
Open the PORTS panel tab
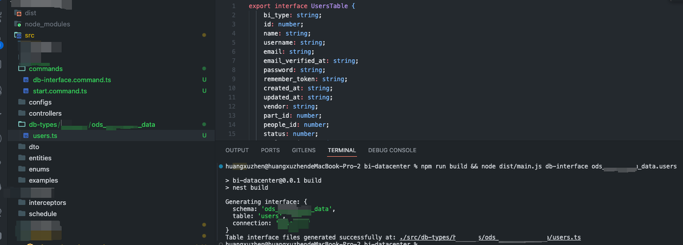point(270,151)
